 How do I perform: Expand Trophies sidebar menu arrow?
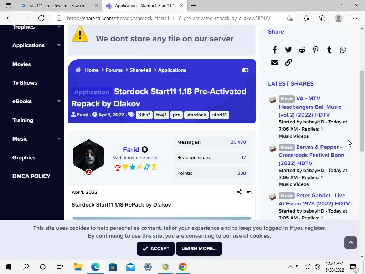coord(59,27)
